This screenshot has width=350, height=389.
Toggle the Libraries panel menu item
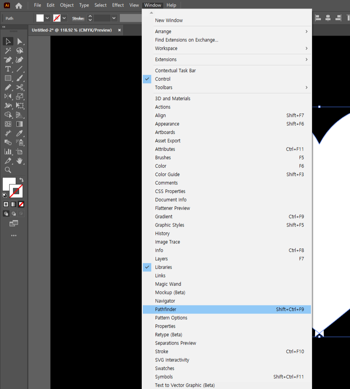coord(227,267)
